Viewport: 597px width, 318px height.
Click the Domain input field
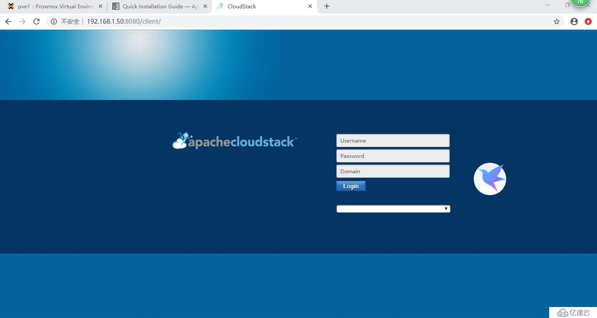[x=393, y=172]
